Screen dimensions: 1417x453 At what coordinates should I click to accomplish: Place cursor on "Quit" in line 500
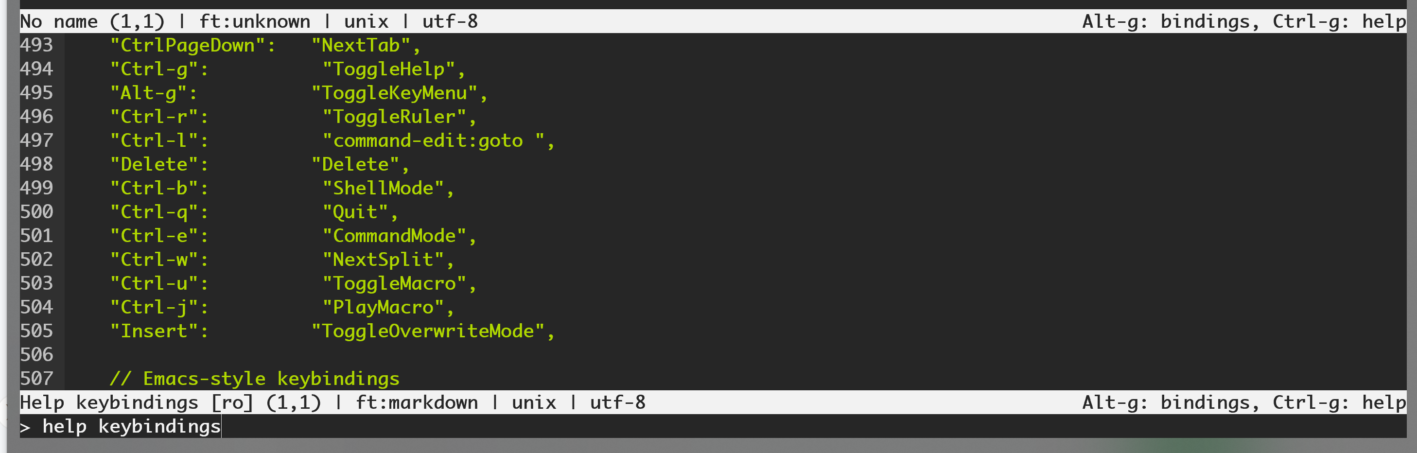pyautogui.click(x=355, y=211)
